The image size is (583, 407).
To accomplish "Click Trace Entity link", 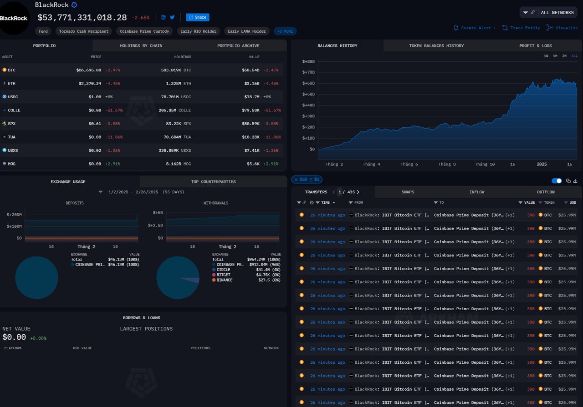I will [x=521, y=28].
